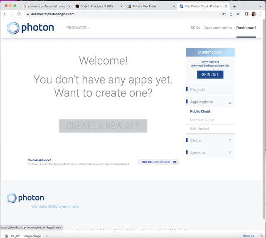
Task: Switch to the Piskel - New Piskel tab
Action: tap(151, 6)
